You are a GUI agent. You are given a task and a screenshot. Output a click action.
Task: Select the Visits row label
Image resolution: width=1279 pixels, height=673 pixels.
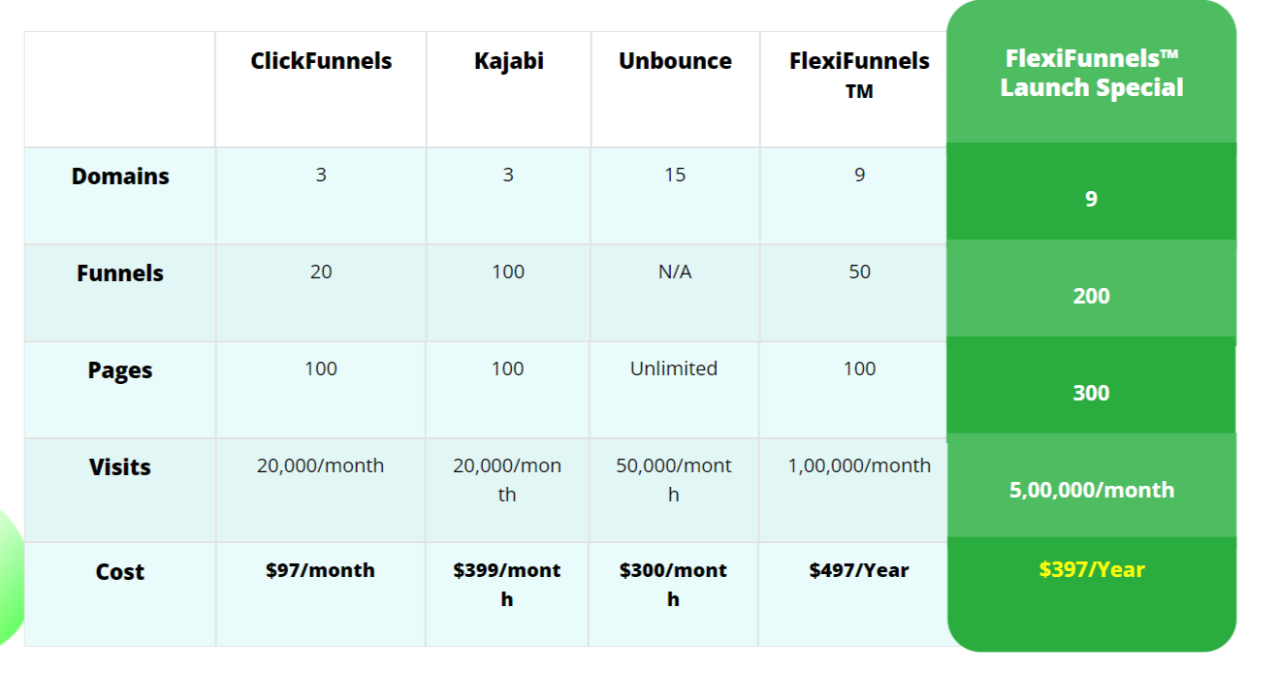120,467
